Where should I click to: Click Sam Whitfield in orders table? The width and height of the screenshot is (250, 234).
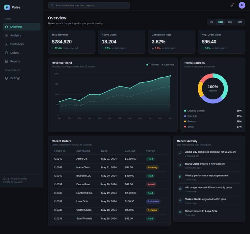coord(84,219)
